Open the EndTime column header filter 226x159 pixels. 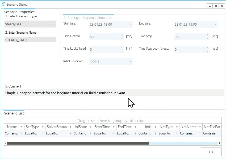coord(135,127)
